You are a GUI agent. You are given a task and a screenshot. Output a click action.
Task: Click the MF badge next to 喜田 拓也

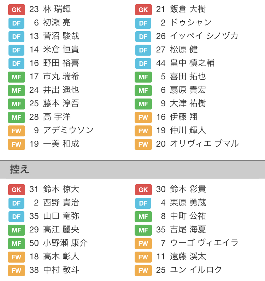pos(143,77)
